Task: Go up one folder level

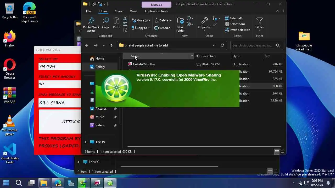Action: pyautogui.click(x=111, y=45)
